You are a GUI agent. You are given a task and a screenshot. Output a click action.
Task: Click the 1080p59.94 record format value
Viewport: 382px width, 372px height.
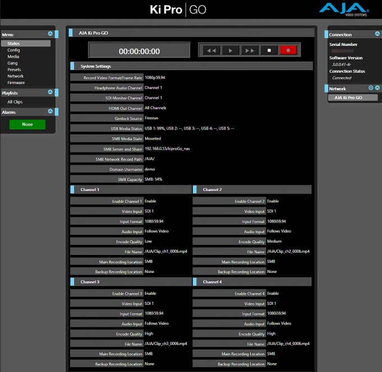point(155,78)
